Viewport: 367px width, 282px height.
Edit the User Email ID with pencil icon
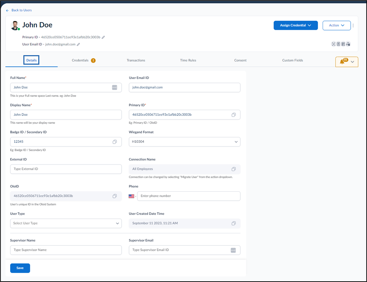tap(78, 44)
